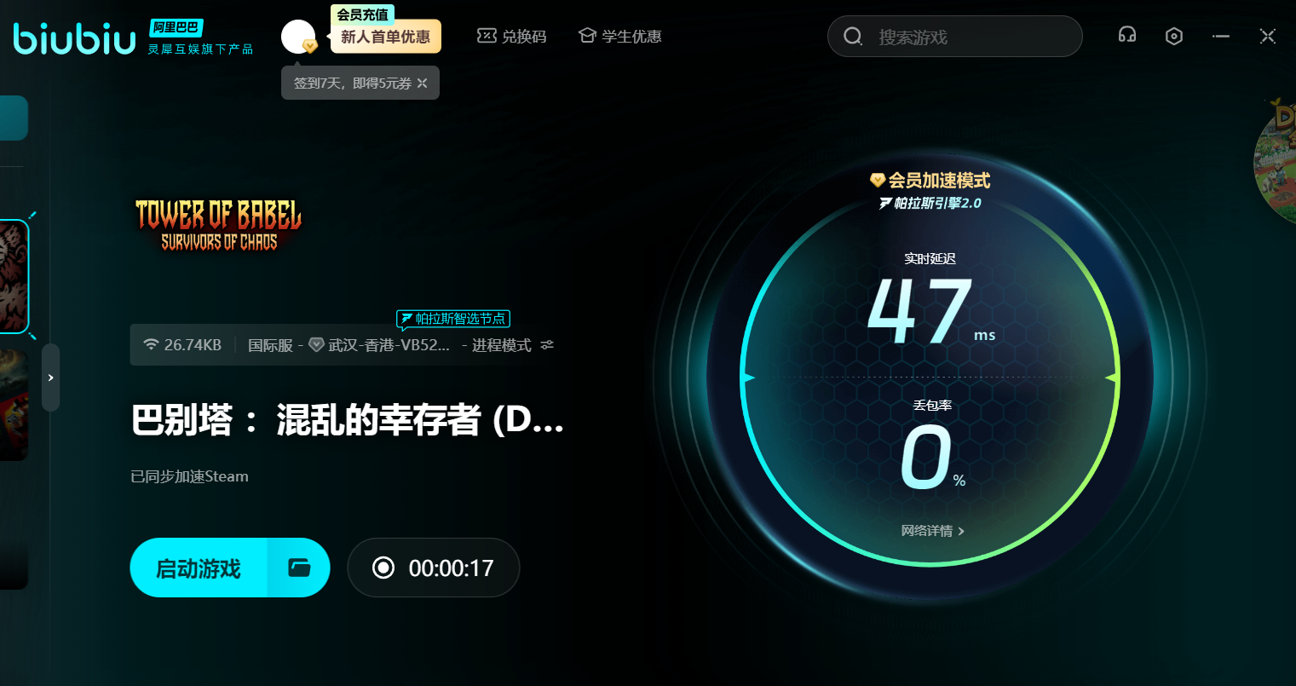
Task: Click the 新人首单优惠 promo banner
Action: point(385,37)
